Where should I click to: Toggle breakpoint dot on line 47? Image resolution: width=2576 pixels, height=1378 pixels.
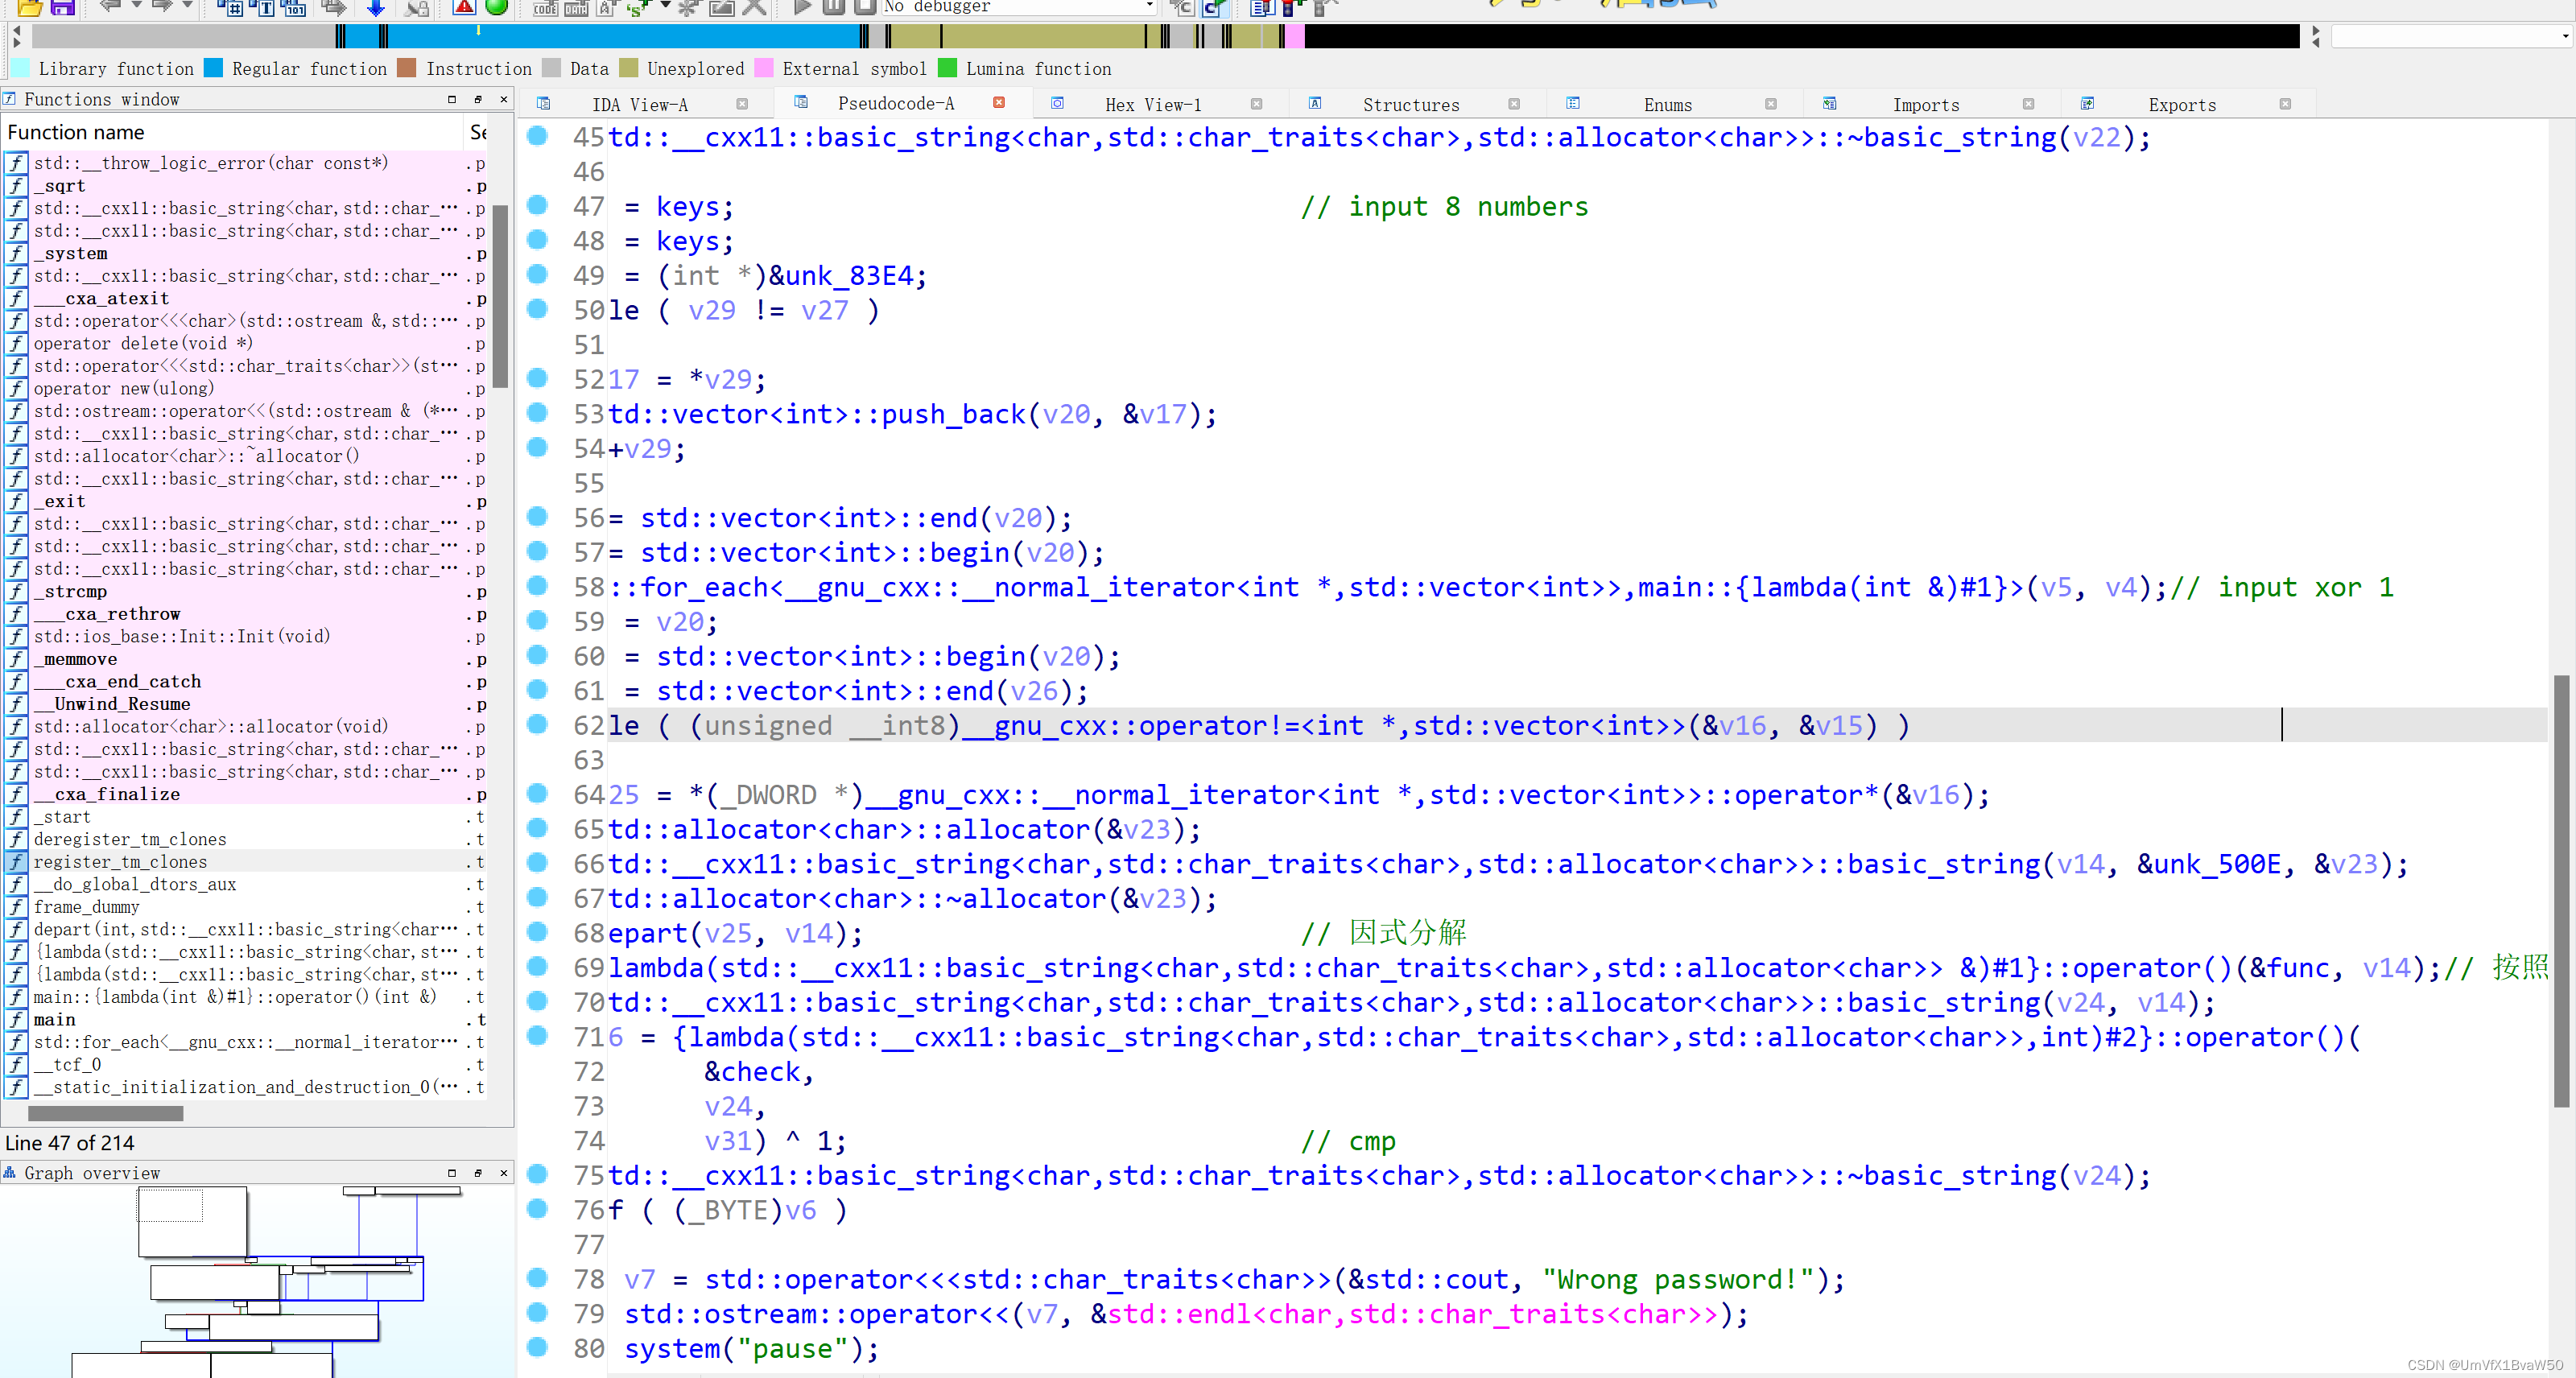pos(537,205)
